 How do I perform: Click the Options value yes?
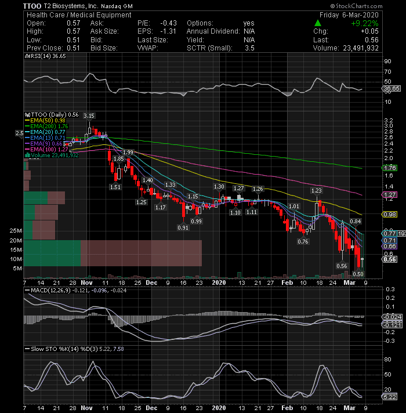click(x=249, y=23)
